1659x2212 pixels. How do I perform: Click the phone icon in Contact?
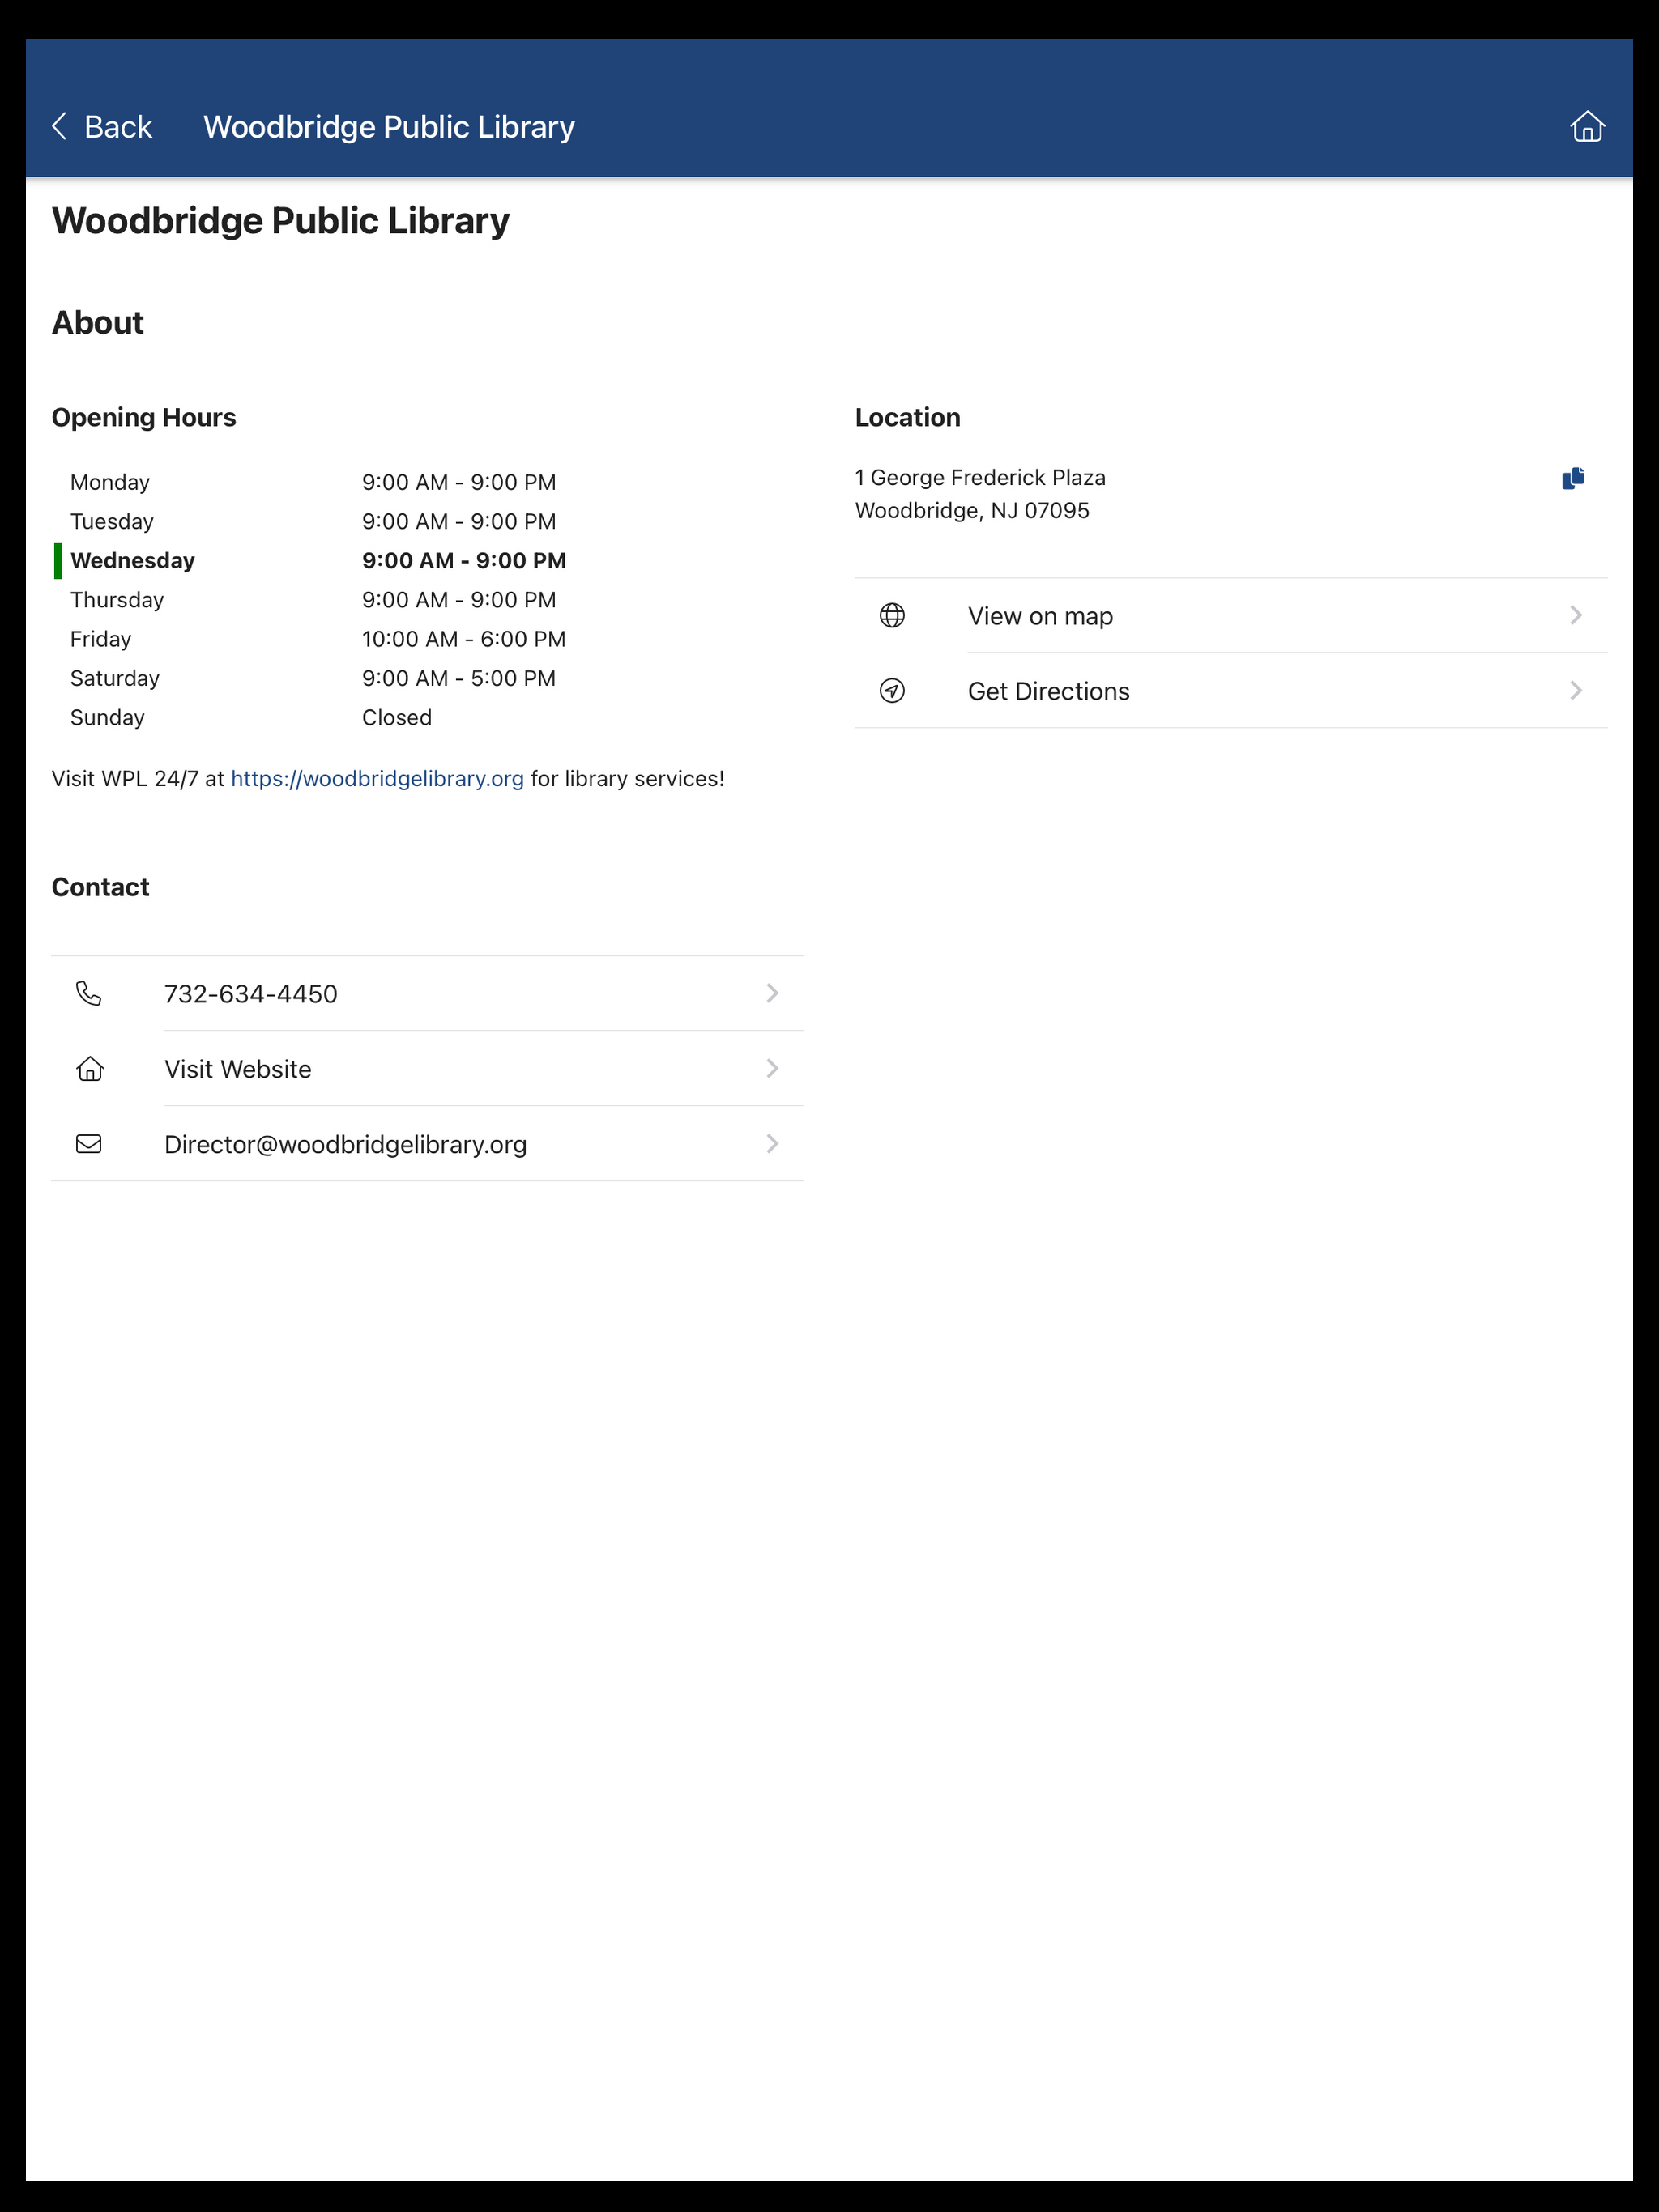pos(89,993)
